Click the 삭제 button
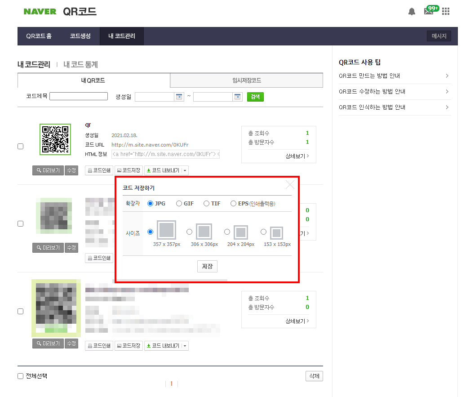 click(x=314, y=376)
